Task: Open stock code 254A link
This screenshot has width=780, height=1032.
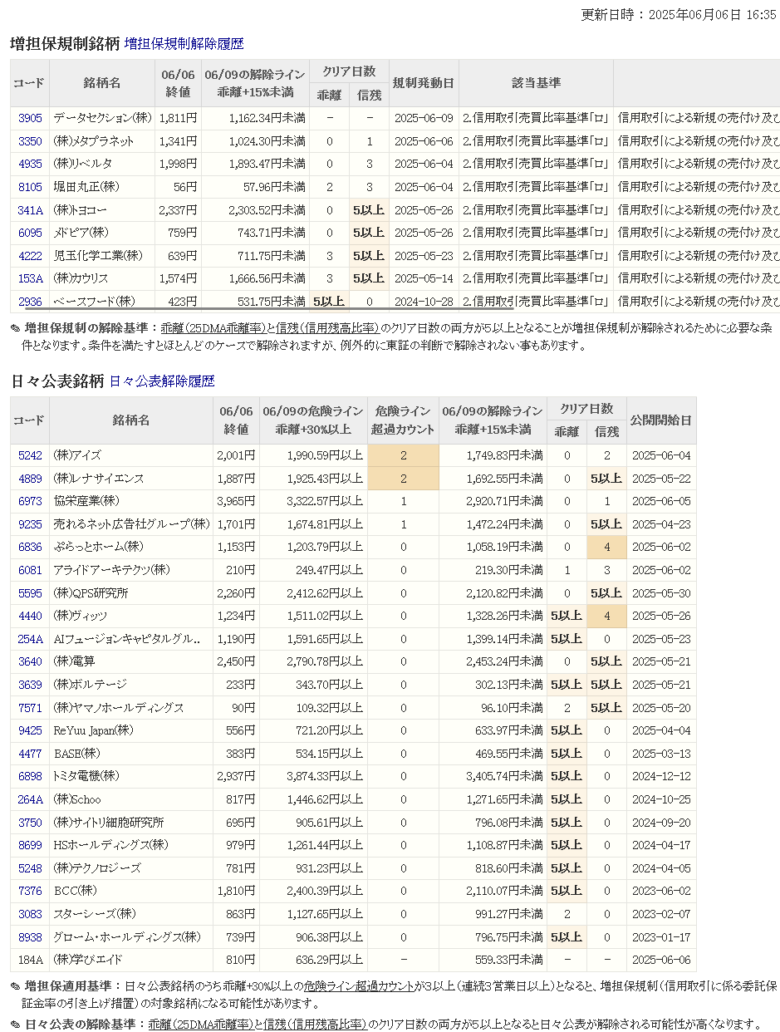Action: coord(30,639)
